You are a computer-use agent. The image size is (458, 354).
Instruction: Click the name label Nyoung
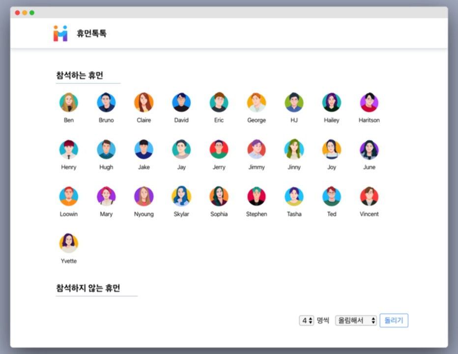tap(143, 214)
